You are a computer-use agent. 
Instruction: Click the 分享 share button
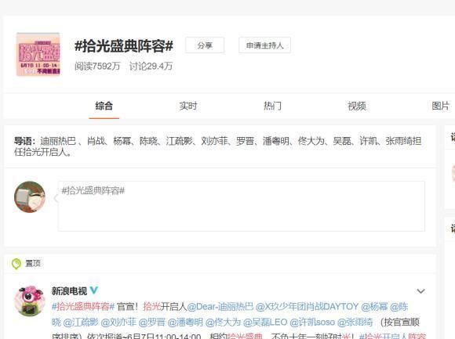[205, 45]
